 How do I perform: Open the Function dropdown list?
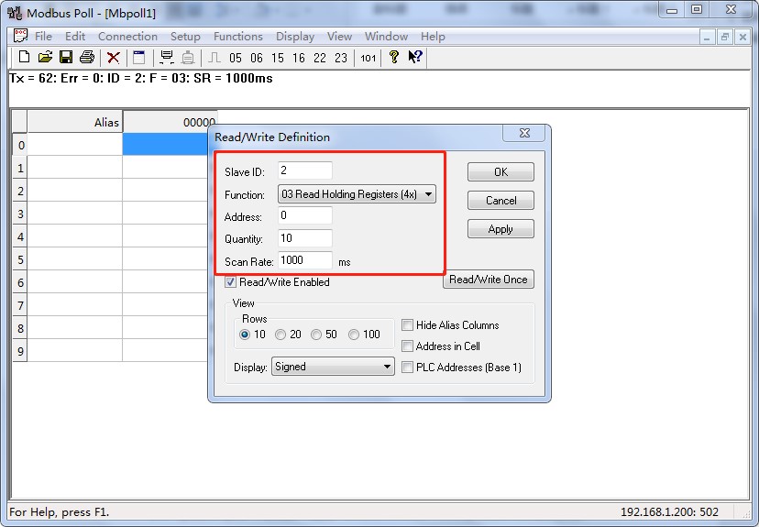click(x=357, y=194)
